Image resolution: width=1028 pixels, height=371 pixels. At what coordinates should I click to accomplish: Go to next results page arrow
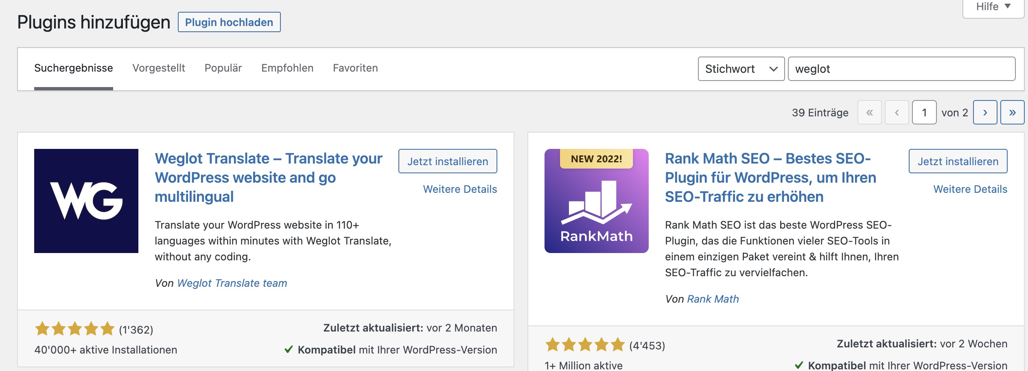(985, 112)
